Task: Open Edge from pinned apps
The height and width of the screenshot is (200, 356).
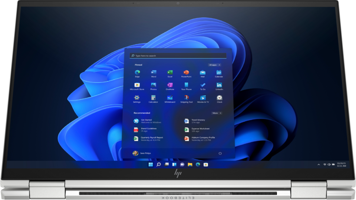Action: pyautogui.click(x=137, y=72)
